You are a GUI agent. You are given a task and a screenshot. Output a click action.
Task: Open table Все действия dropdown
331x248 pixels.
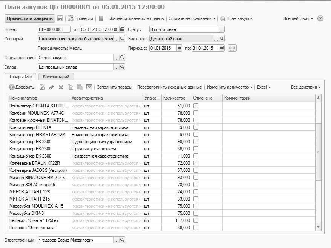click(x=306, y=87)
